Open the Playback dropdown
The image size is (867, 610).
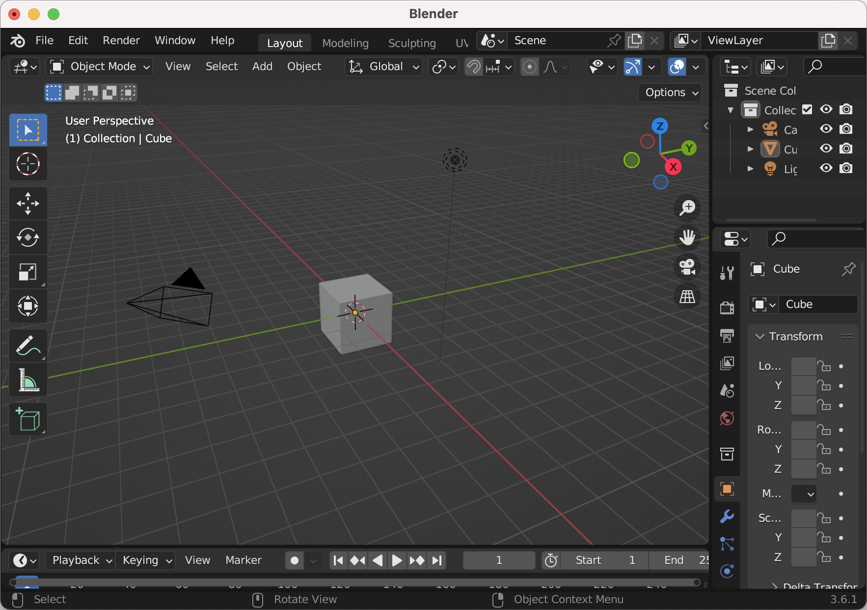coord(81,560)
